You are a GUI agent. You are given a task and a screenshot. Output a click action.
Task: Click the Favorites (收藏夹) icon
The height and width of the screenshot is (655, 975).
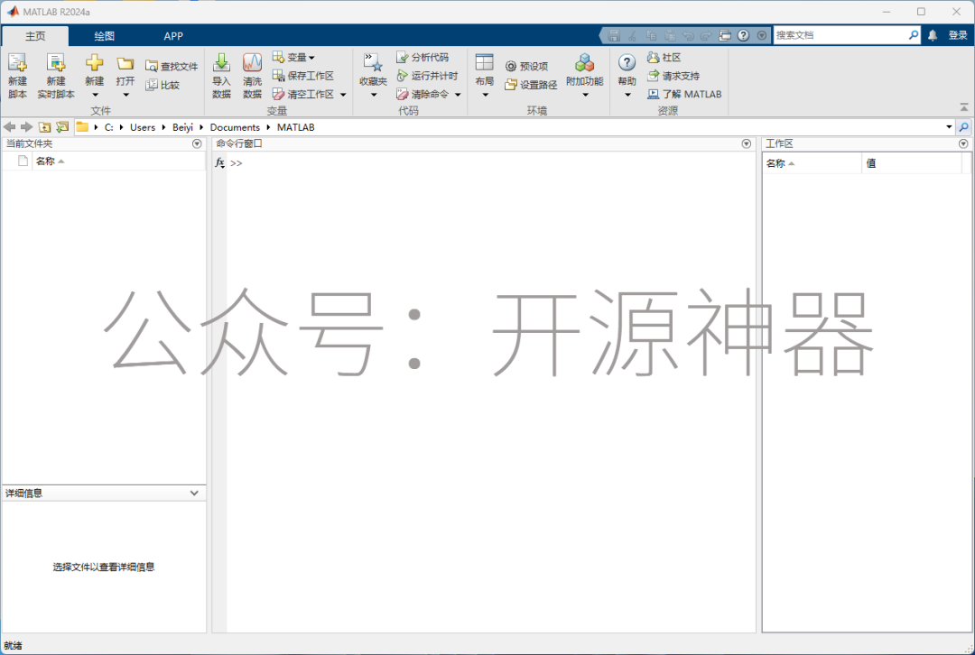(373, 63)
